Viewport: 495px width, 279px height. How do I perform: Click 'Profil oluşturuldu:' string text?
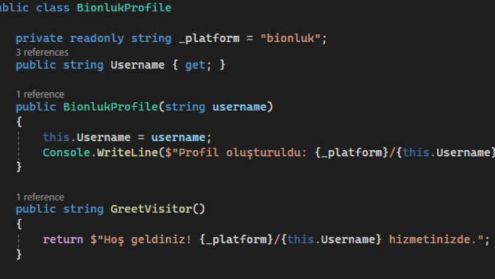pos(243,153)
